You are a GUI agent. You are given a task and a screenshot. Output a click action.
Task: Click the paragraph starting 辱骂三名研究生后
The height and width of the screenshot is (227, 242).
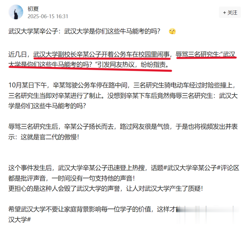click(123, 132)
